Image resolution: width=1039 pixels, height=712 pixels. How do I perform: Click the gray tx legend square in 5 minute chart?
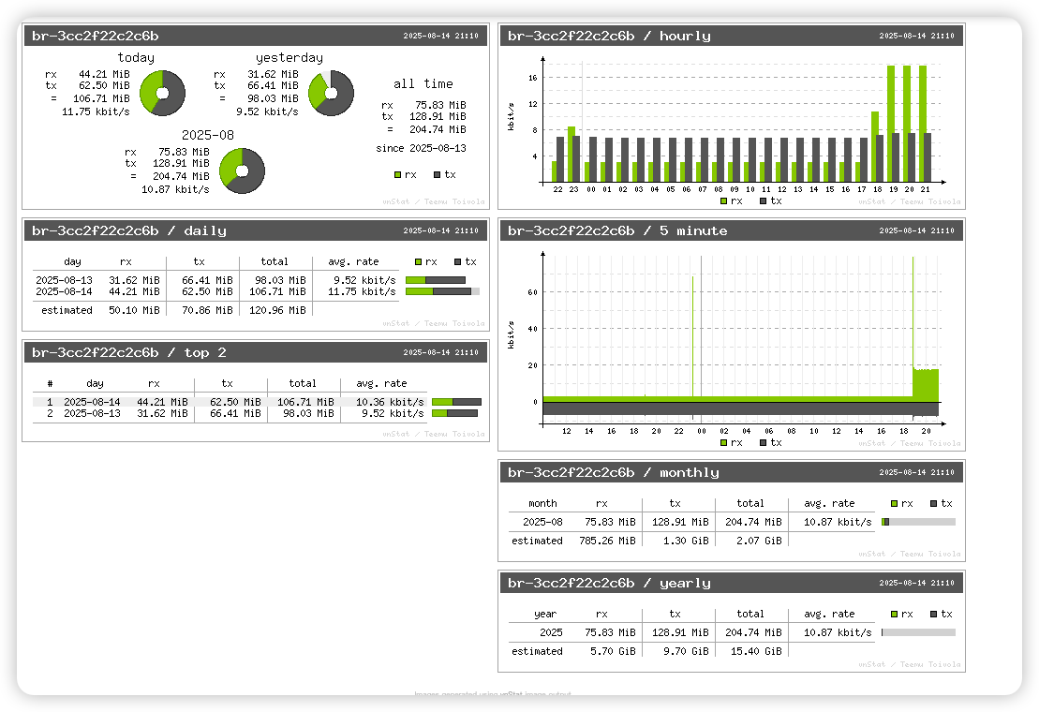[x=764, y=442]
